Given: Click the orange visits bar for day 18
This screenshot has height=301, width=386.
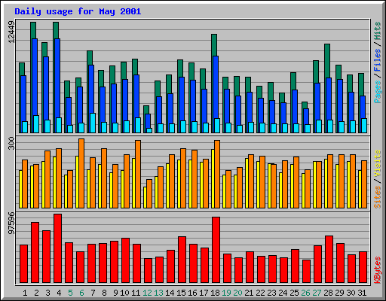Looking at the screenshot, I should (x=217, y=174).
